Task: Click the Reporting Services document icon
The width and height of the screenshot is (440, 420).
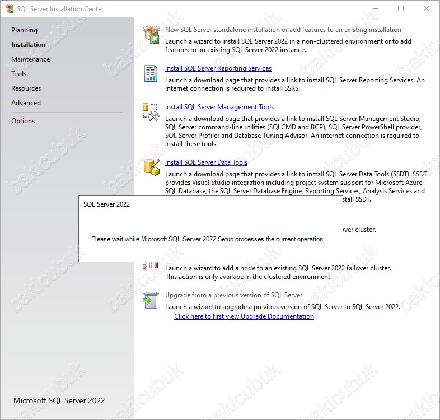Action: click(x=151, y=73)
